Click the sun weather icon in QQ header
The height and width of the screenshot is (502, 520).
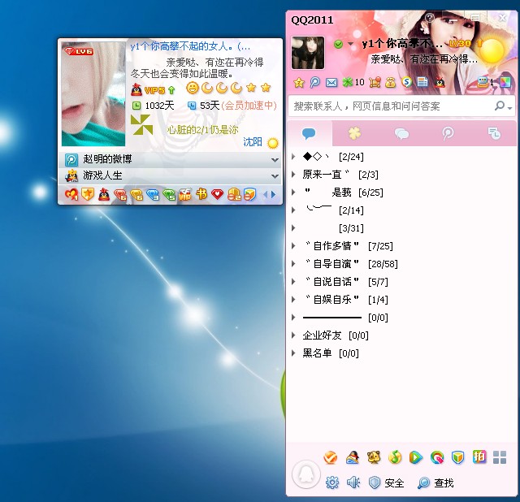click(493, 50)
